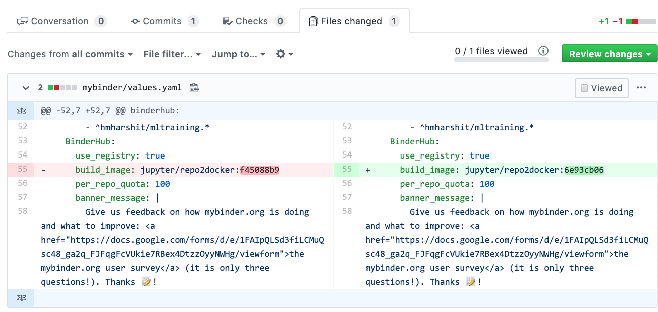Open the diff settings gear

[280, 54]
